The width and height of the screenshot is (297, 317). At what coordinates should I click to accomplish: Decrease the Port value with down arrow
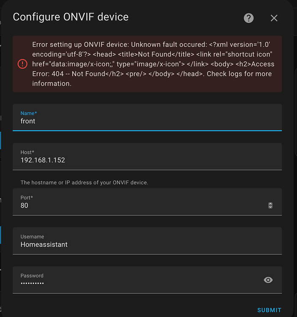270,207
